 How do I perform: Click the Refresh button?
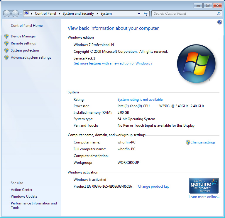(146, 14)
